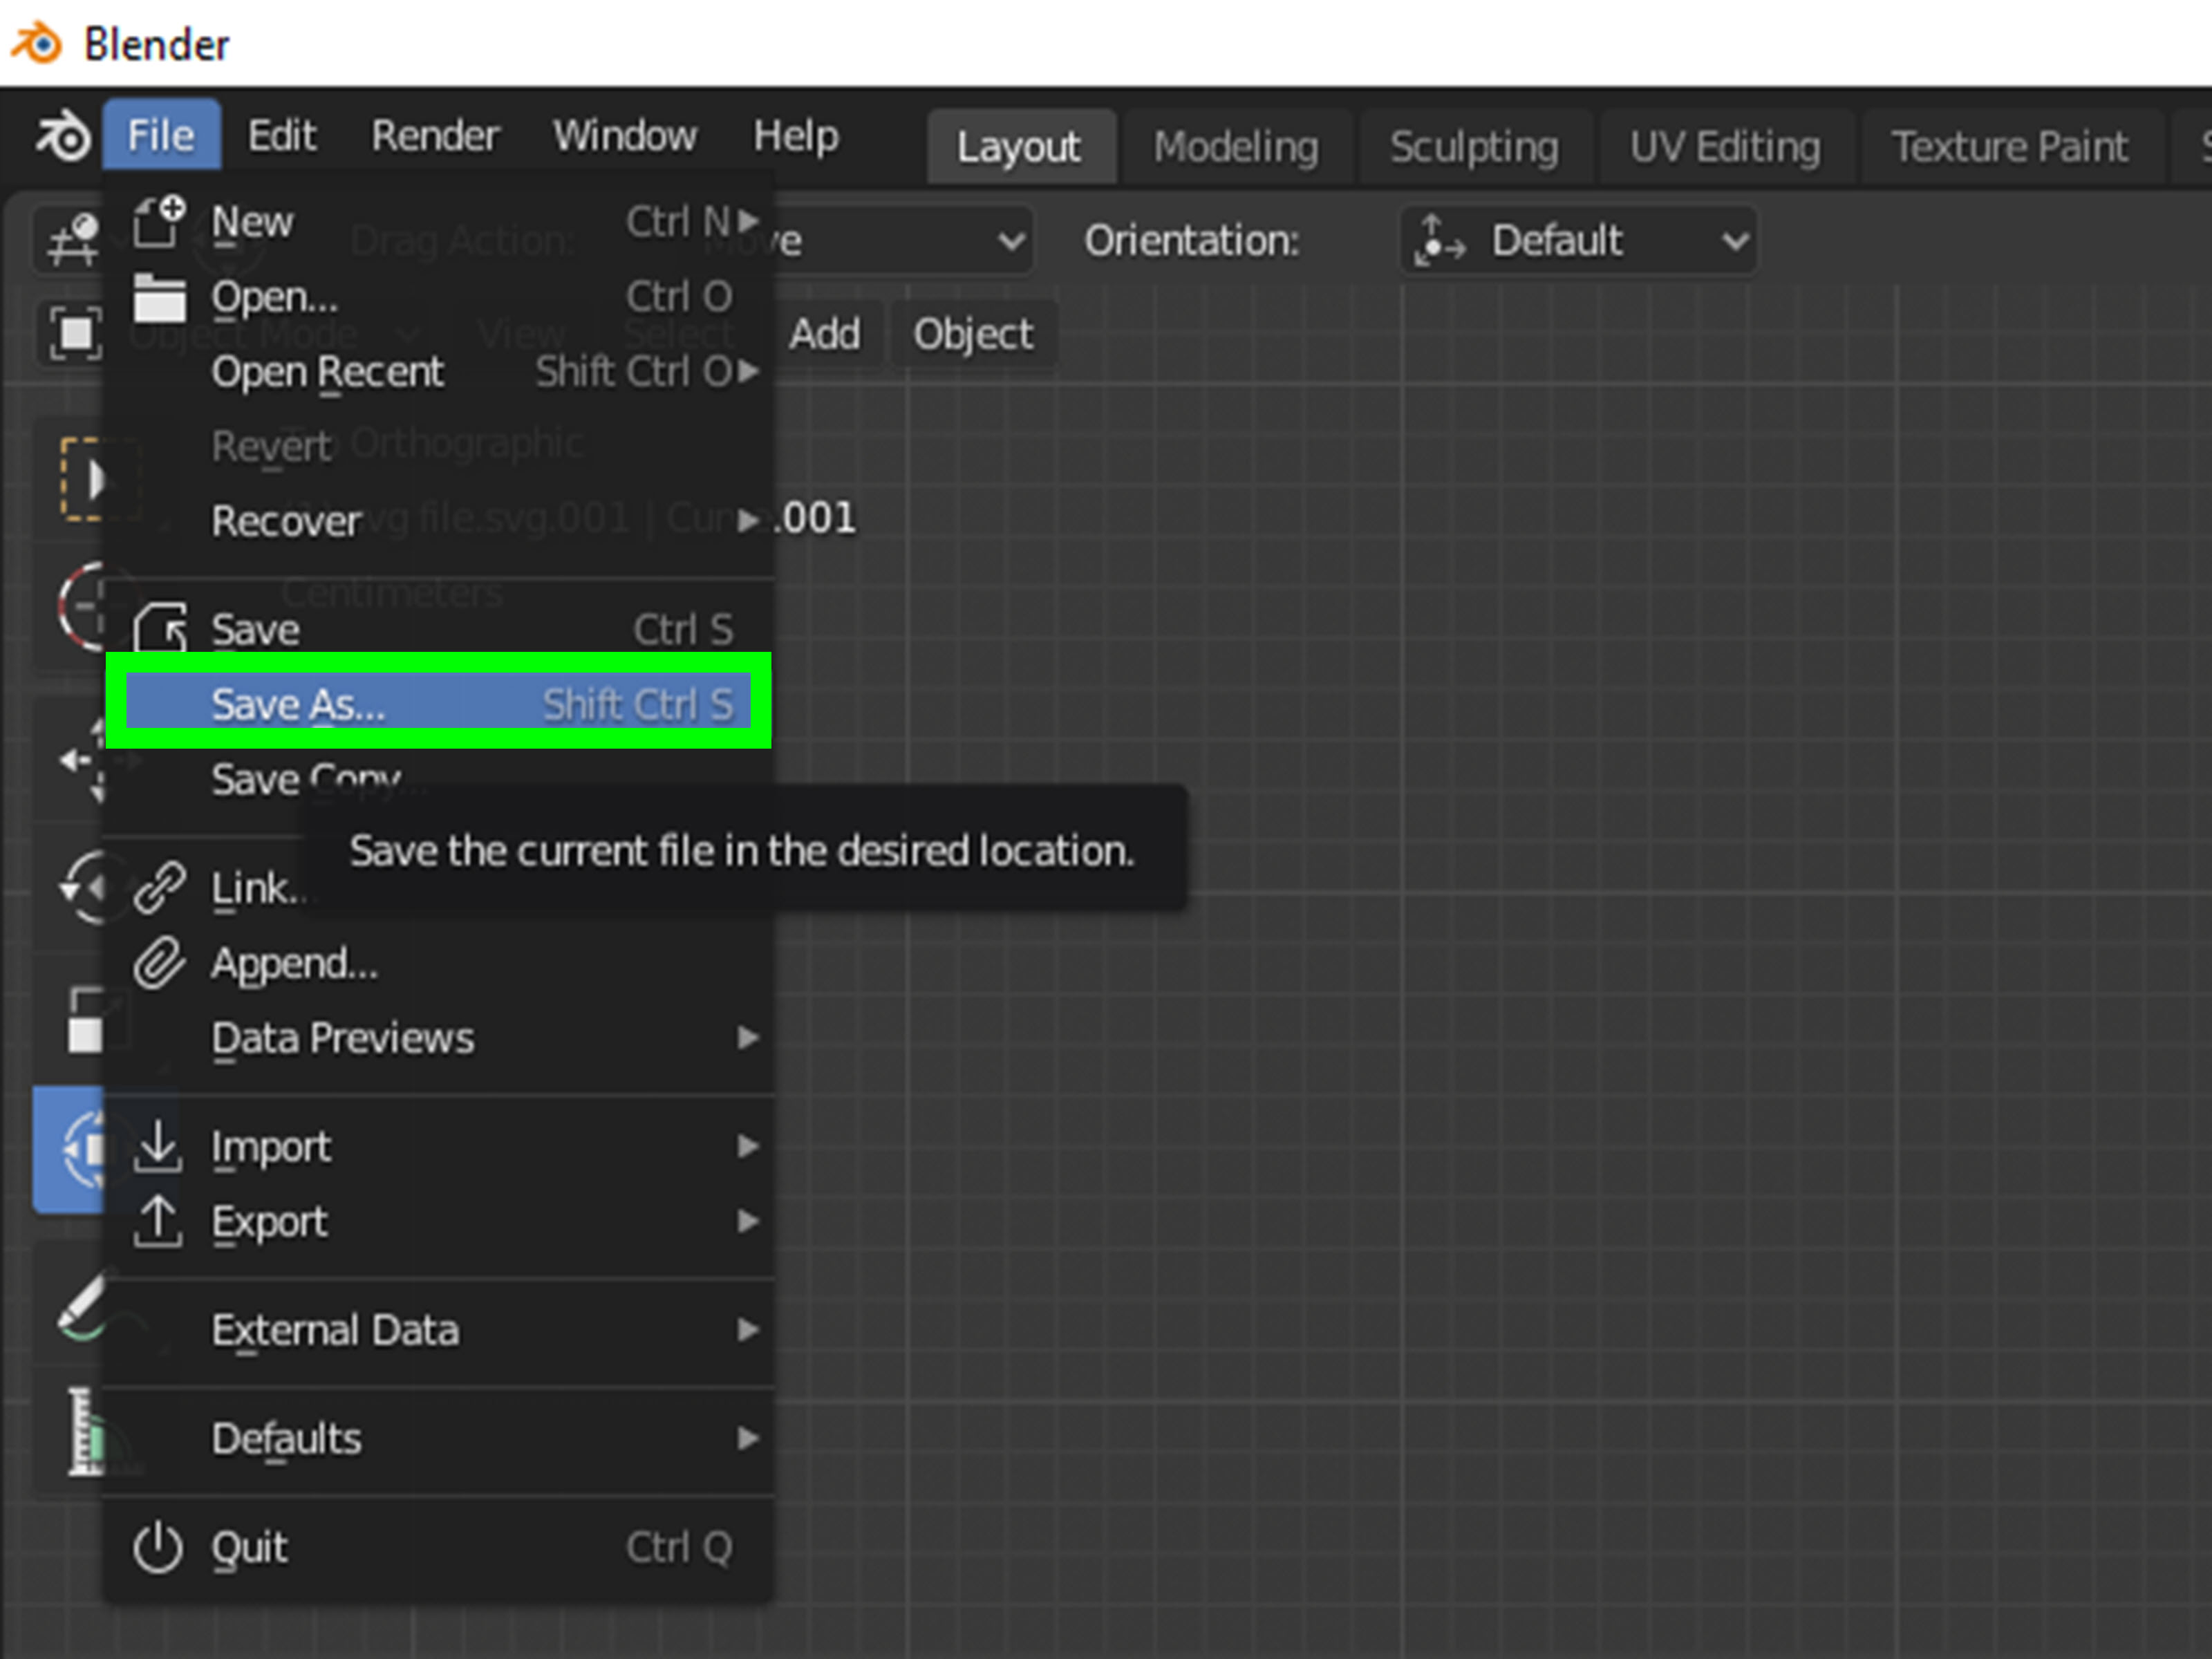This screenshot has height=1659, width=2212.
Task: Switch to the Sculpting workspace tab
Action: pos(1475,147)
